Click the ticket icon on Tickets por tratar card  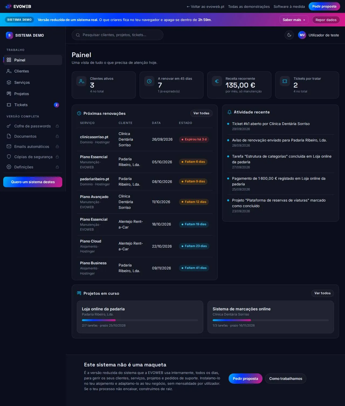click(285, 81)
